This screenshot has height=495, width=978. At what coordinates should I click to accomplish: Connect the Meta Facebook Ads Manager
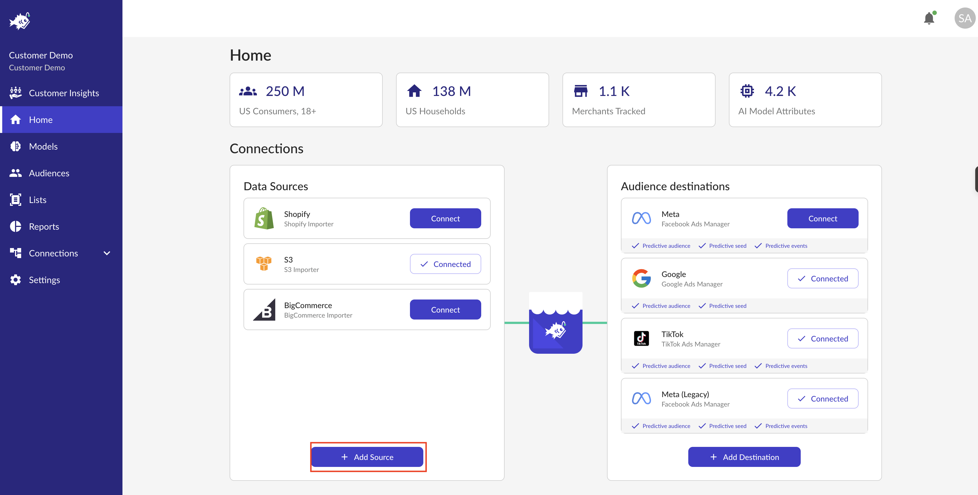point(822,219)
